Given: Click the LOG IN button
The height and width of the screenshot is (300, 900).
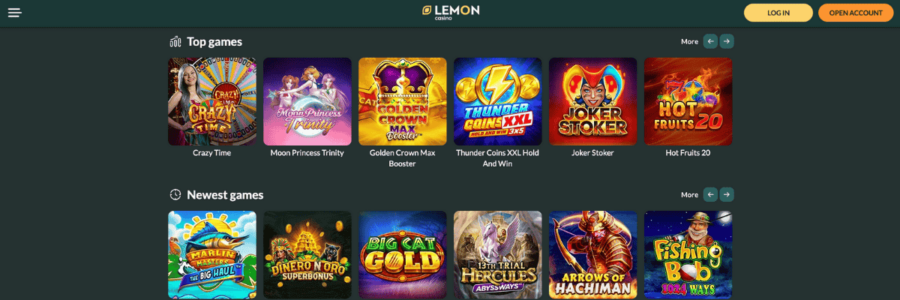Looking at the screenshot, I should pos(778,13).
